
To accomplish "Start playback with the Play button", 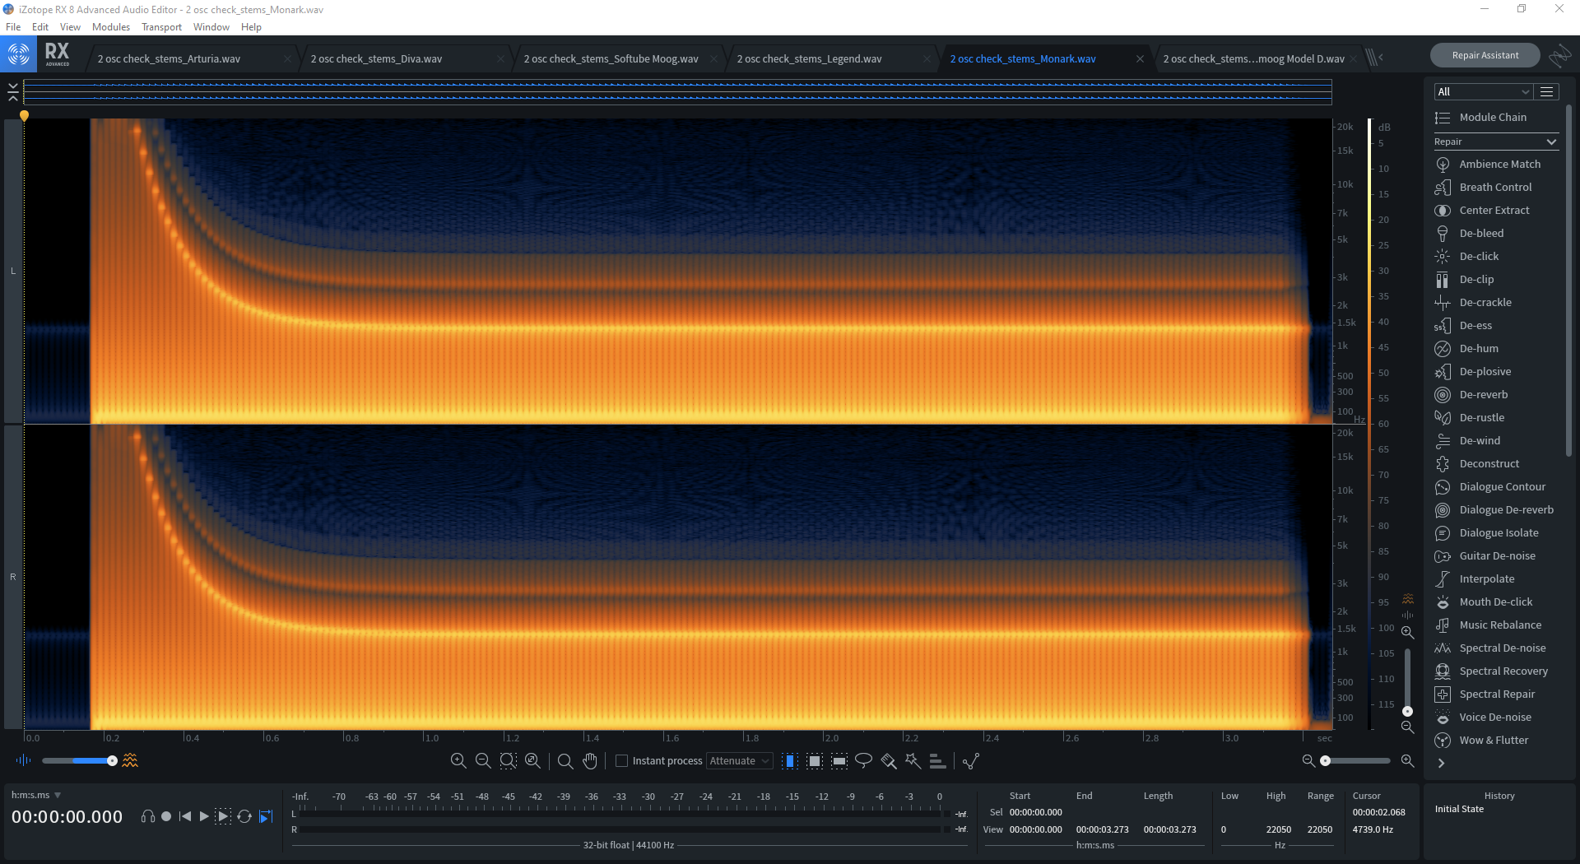I will click(x=204, y=816).
